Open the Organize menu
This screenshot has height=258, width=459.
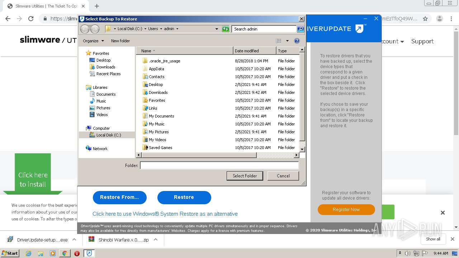click(x=93, y=41)
